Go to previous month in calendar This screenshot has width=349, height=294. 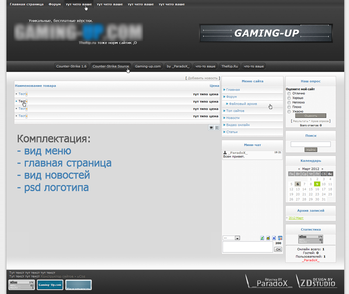coord(299,169)
